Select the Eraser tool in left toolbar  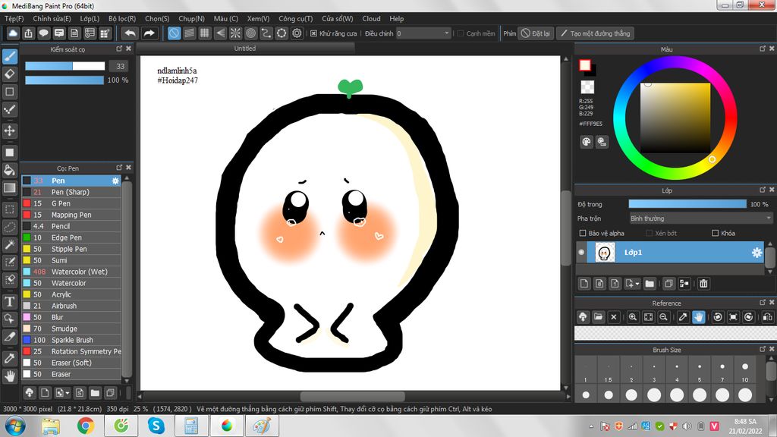(x=10, y=74)
